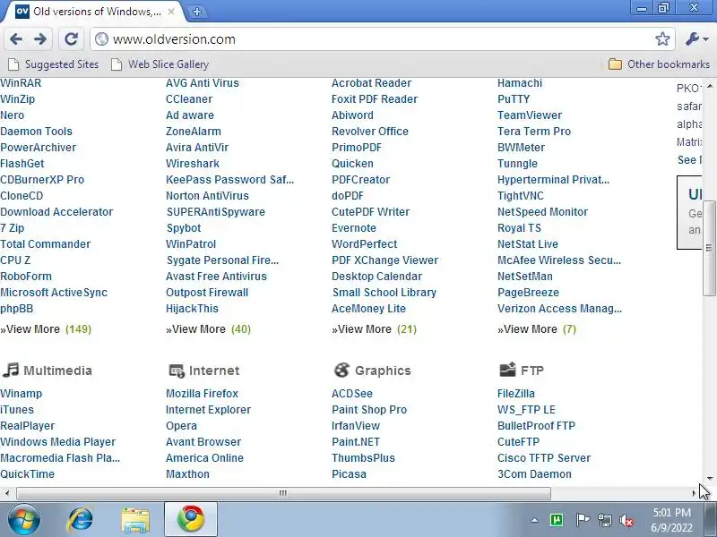Image resolution: width=717 pixels, height=537 pixels.
Task: Open the TeamViewer link
Action: click(x=530, y=115)
